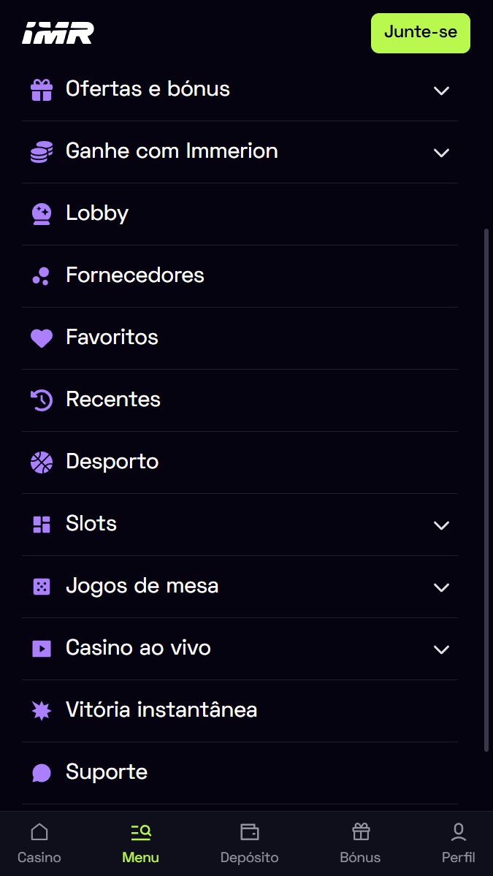The image size is (493, 876).
Task: Click the basketball icon for Desporto
Action: click(42, 462)
